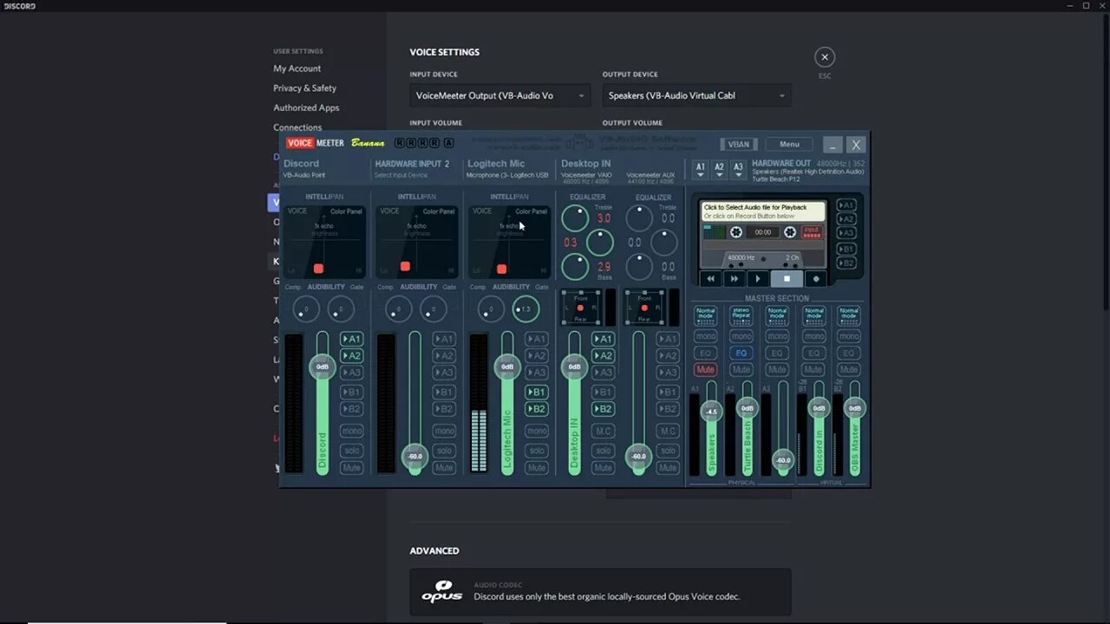Click the A2 Turtle Beach stereo Repeat mode button

click(x=741, y=315)
